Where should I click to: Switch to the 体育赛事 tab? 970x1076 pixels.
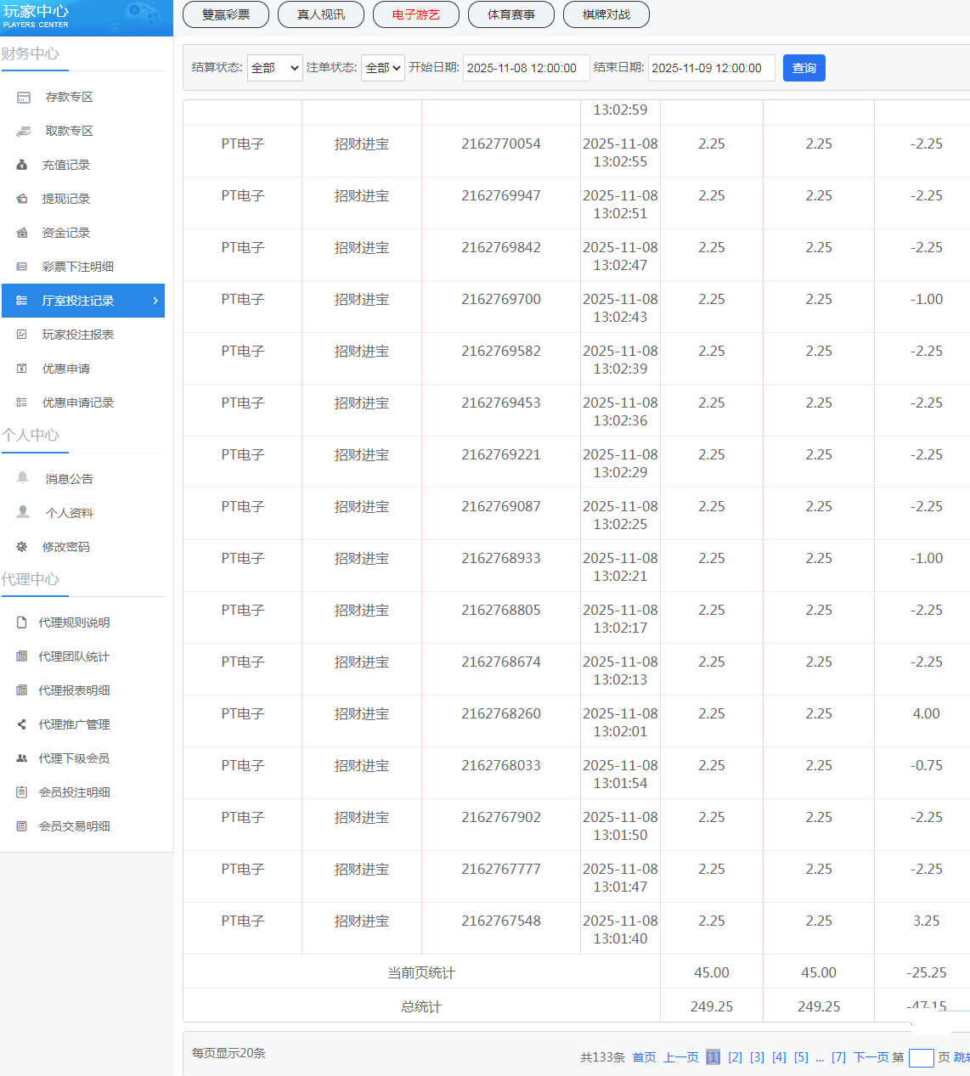[x=511, y=14]
